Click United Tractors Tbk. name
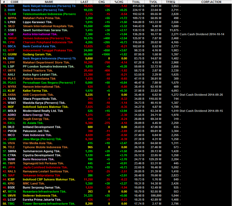Image resolution: width=232 pixels, height=206 pixels. point(38,70)
